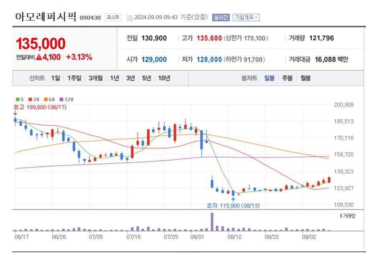Click the purple 120-day moving average swatch
Image resolution: width=366 pixels, height=253 pixels.
click(61, 99)
